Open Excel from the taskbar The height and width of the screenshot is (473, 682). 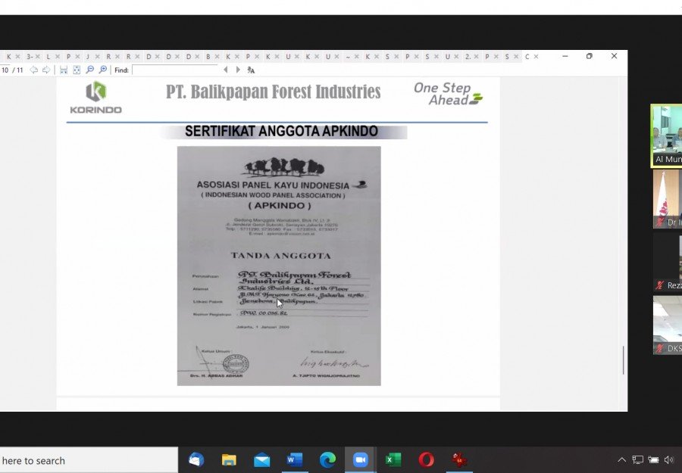pos(393,459)
